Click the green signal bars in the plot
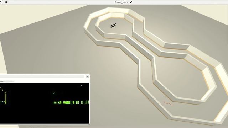 71,102
